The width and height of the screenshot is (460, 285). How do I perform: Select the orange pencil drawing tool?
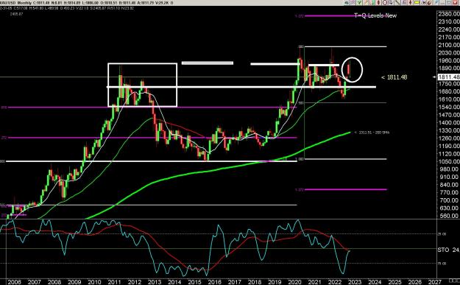coord(366,3)
